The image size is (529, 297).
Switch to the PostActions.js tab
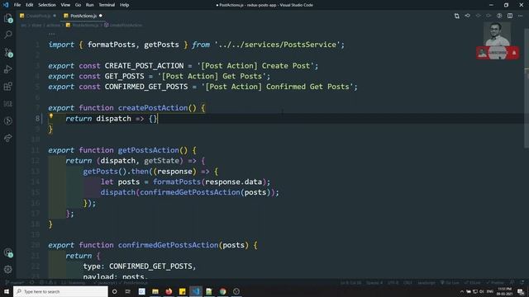pyautogui.click(x=83, y=16)
